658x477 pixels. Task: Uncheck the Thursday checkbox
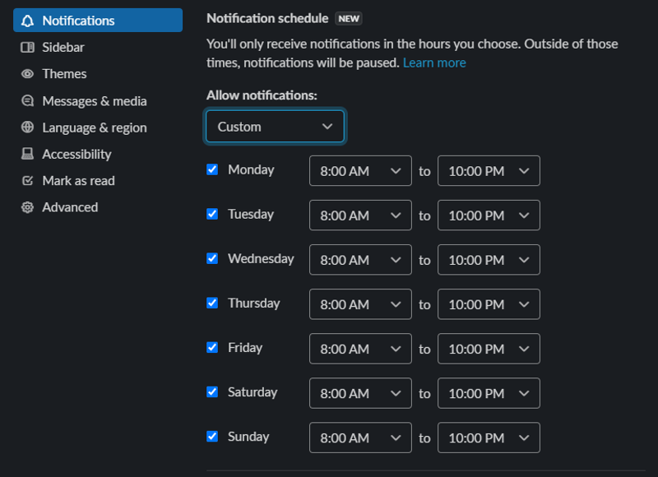coord(212,303)
